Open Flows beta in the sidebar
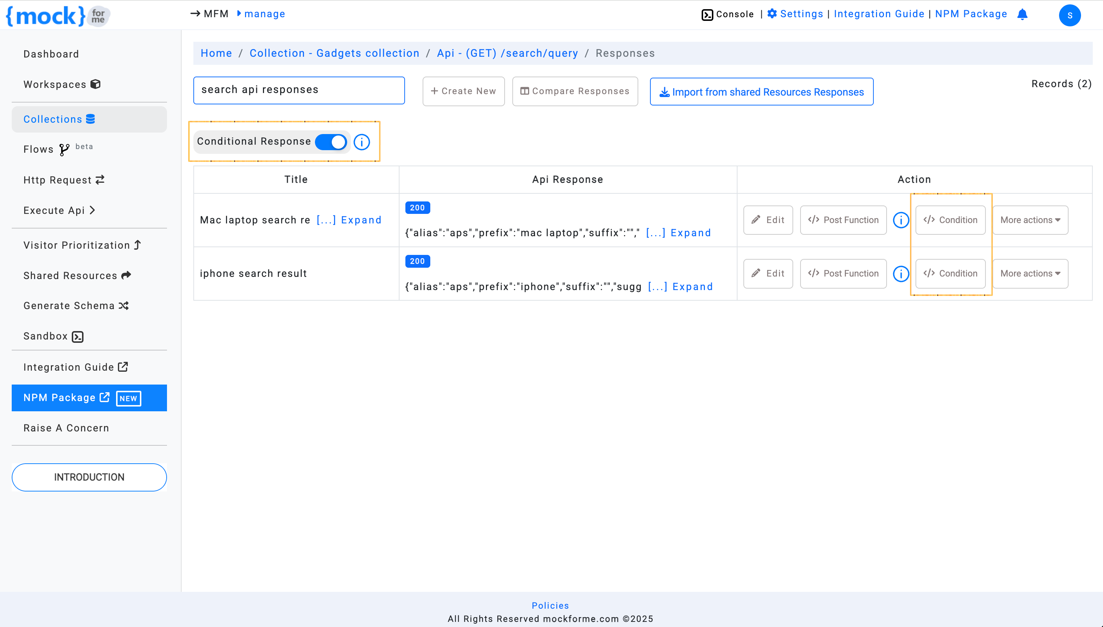Image resolution: width=1103 pixels, height=627 pixels. pos(58,149)
